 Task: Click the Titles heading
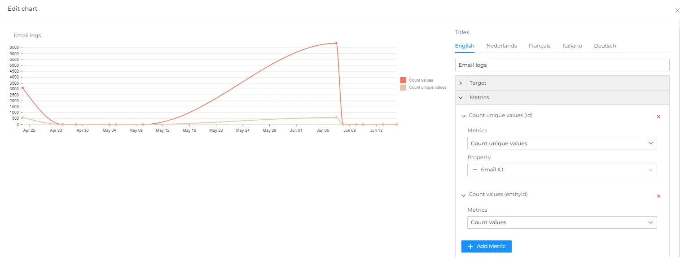462,32
